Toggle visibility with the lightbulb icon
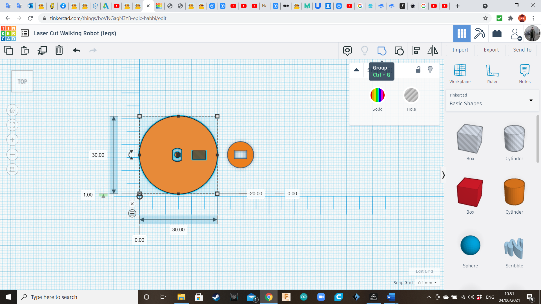541x304 pixels. click(430, 70)
